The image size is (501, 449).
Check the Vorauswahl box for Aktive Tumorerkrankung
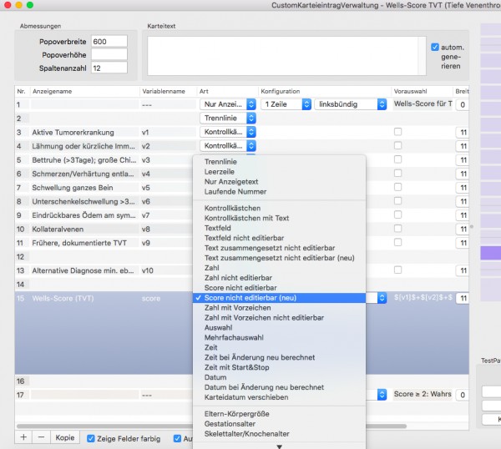pos(397,132)
